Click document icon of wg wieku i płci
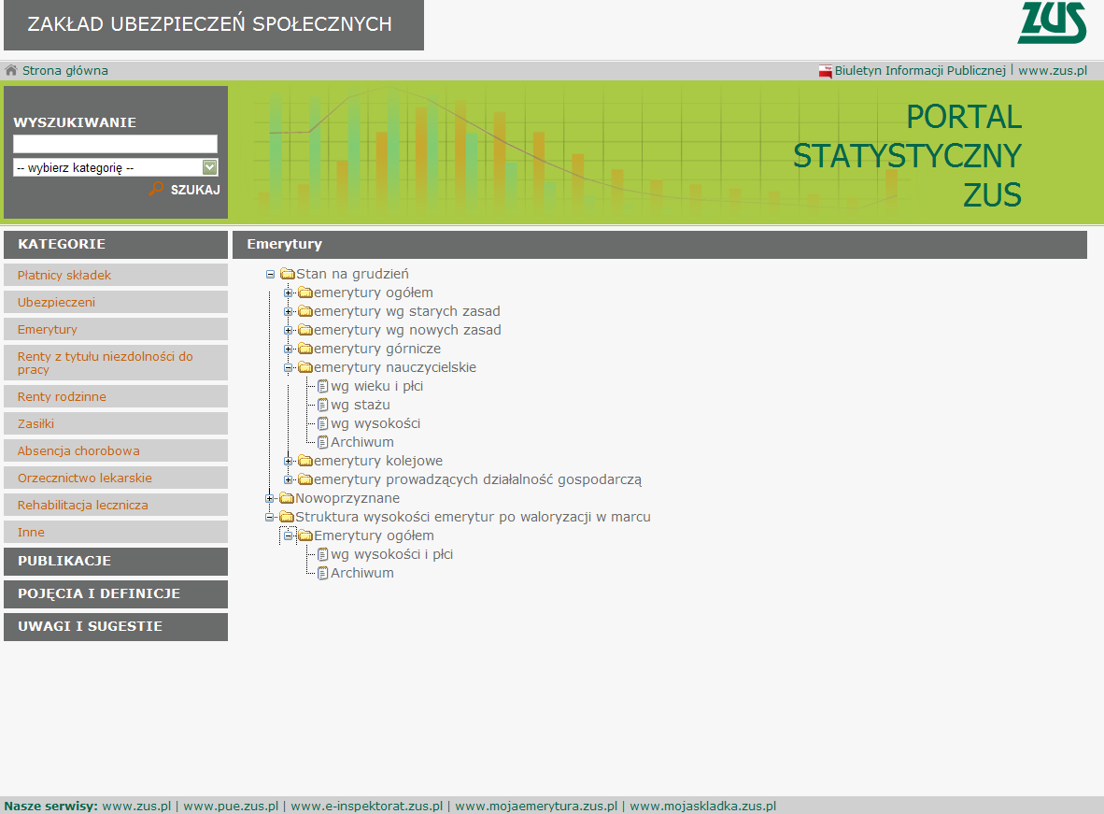 pos(322,386)
